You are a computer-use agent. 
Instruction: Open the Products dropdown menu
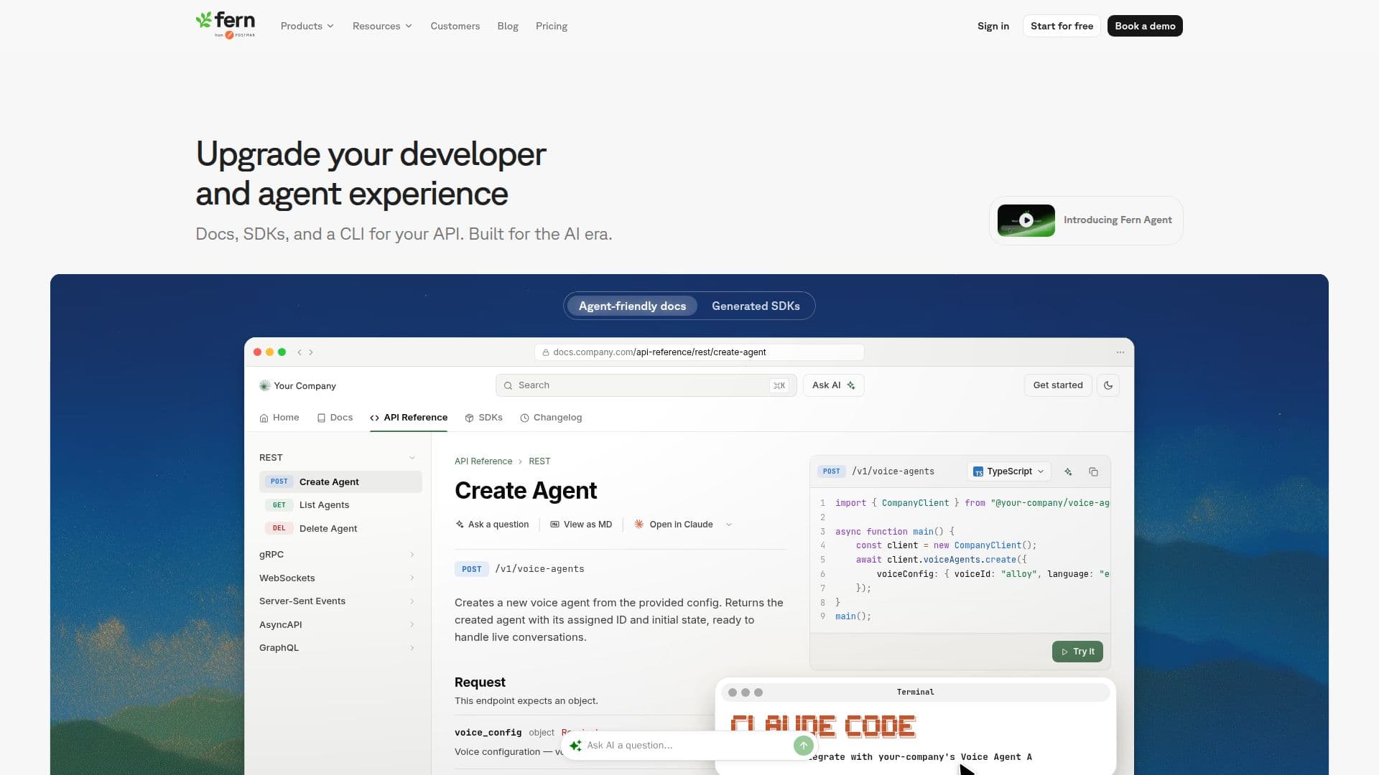point(307,26)
